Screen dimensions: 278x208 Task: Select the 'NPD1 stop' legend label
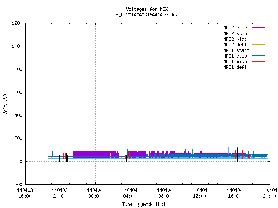pos(235,56)
